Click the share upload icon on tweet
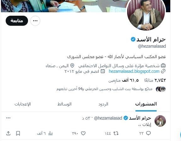The height and width of the screenshot is (141, 181). pyautogui.click(x=8, y=133)
